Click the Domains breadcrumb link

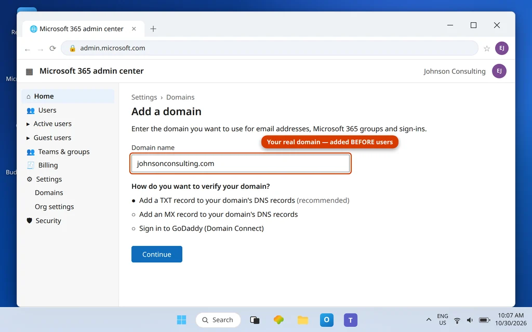click(x=180, y=97)
